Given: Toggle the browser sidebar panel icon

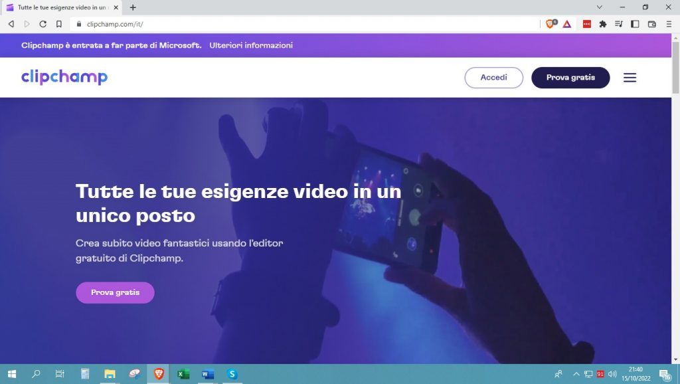Looking at the screenshot, I should [x=636, y=23].
